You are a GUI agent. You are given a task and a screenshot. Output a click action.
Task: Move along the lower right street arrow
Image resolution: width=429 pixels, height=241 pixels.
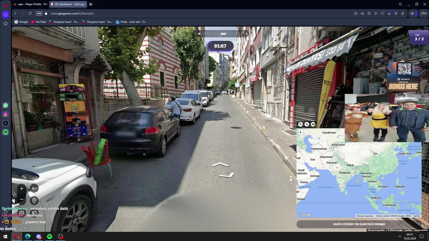(227, 175)
